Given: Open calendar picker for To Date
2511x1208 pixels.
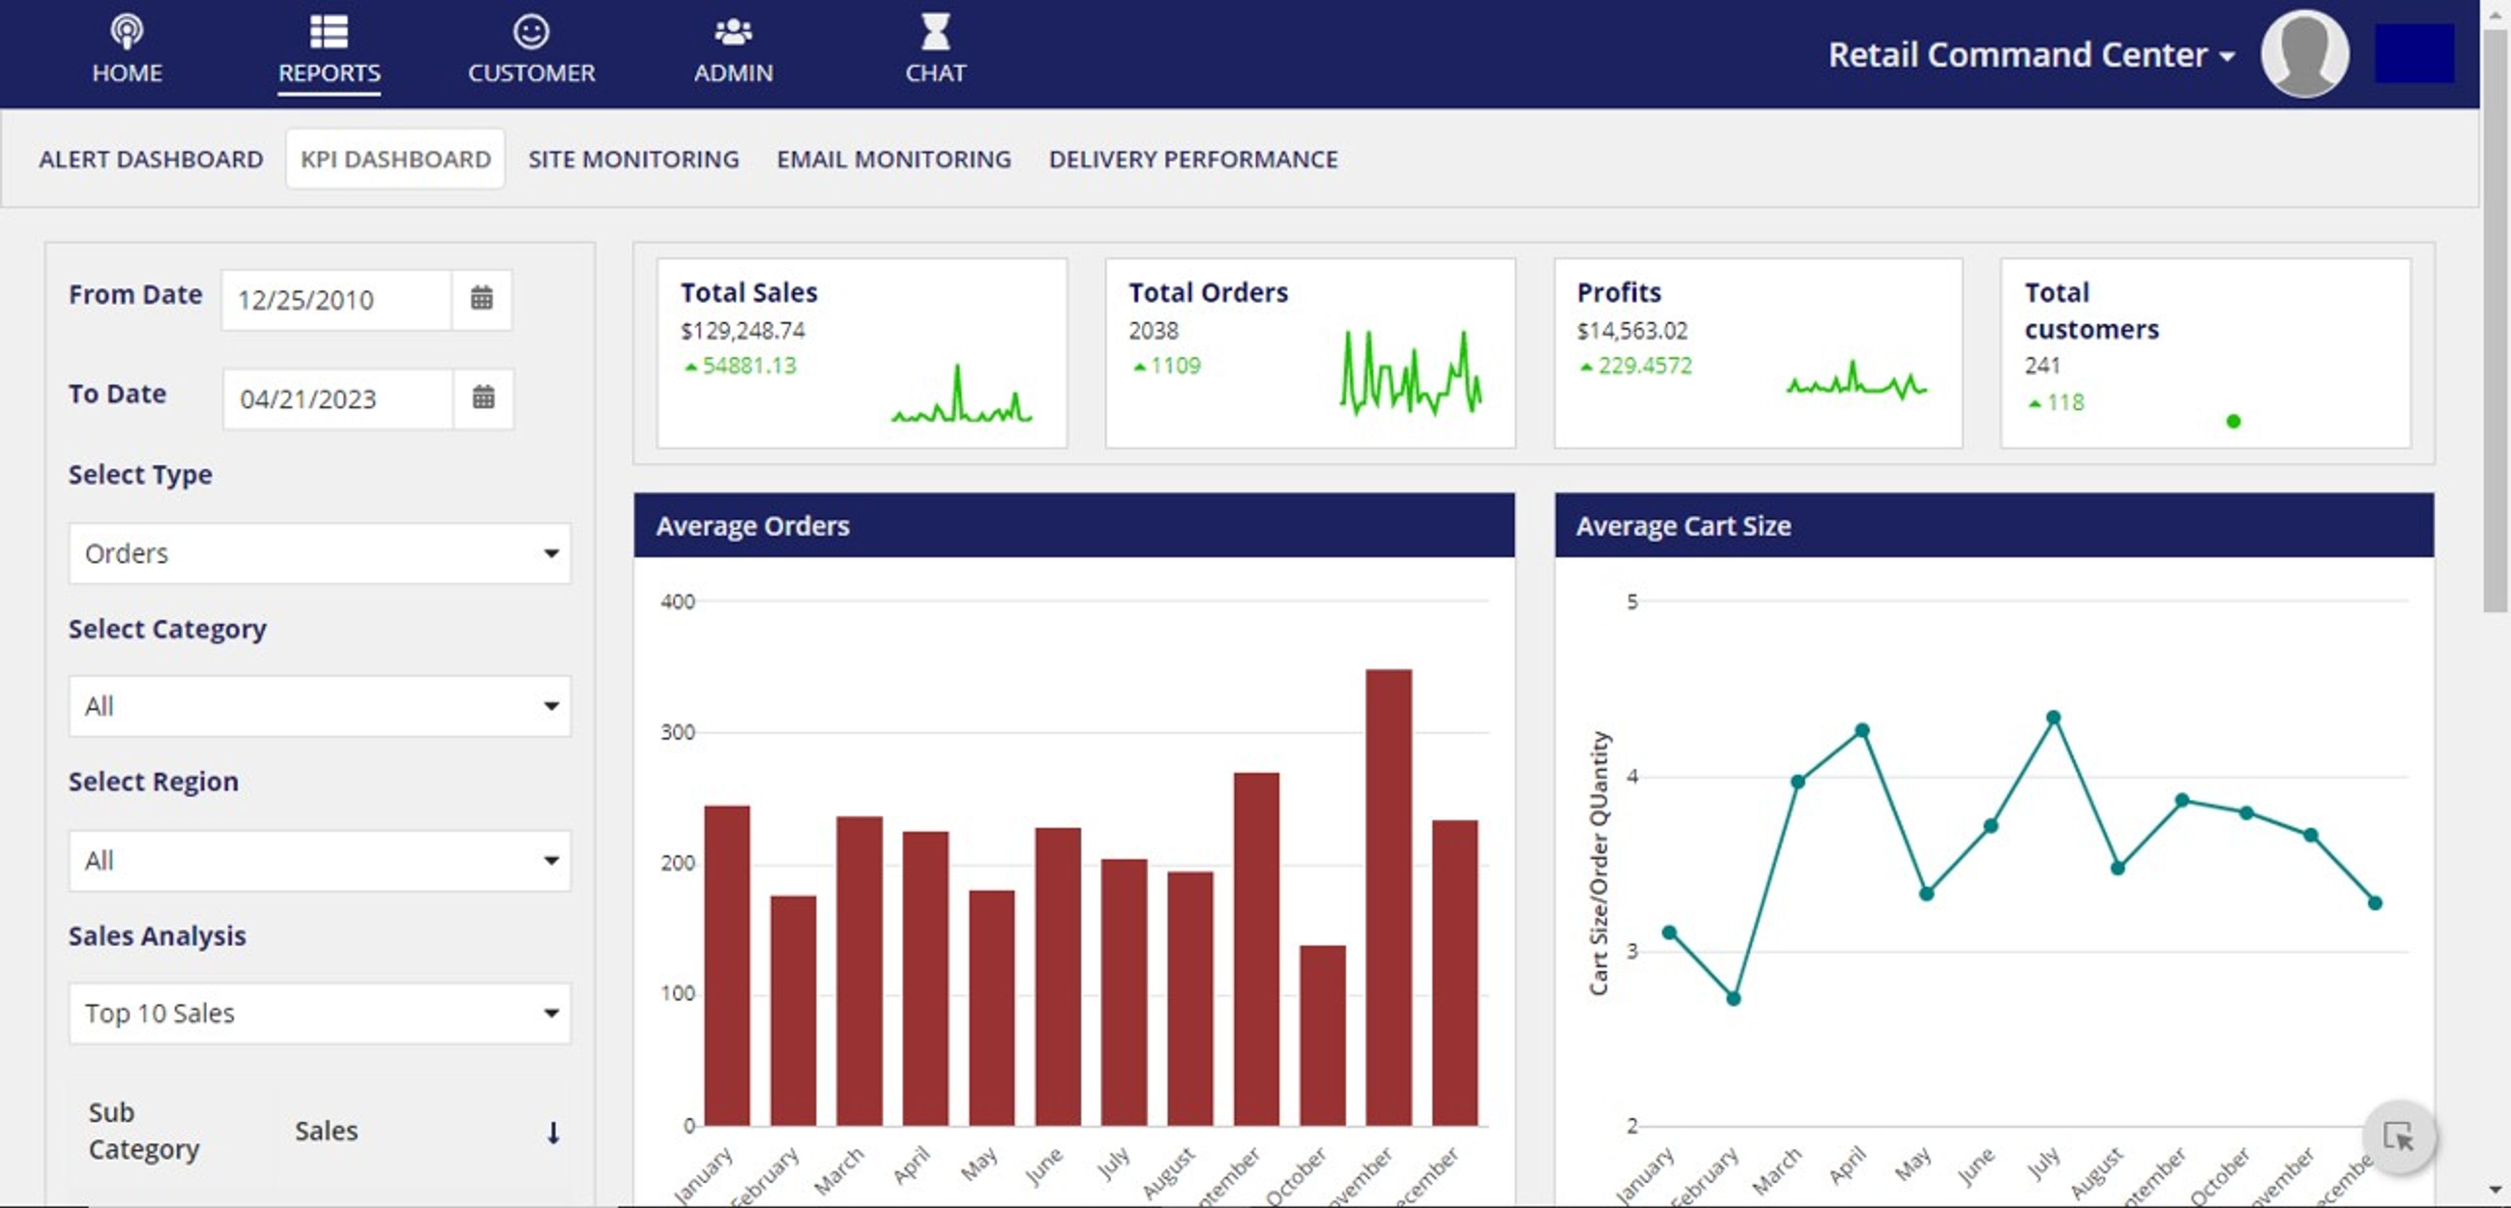Looking at the screenshot, I should (483, 397).
